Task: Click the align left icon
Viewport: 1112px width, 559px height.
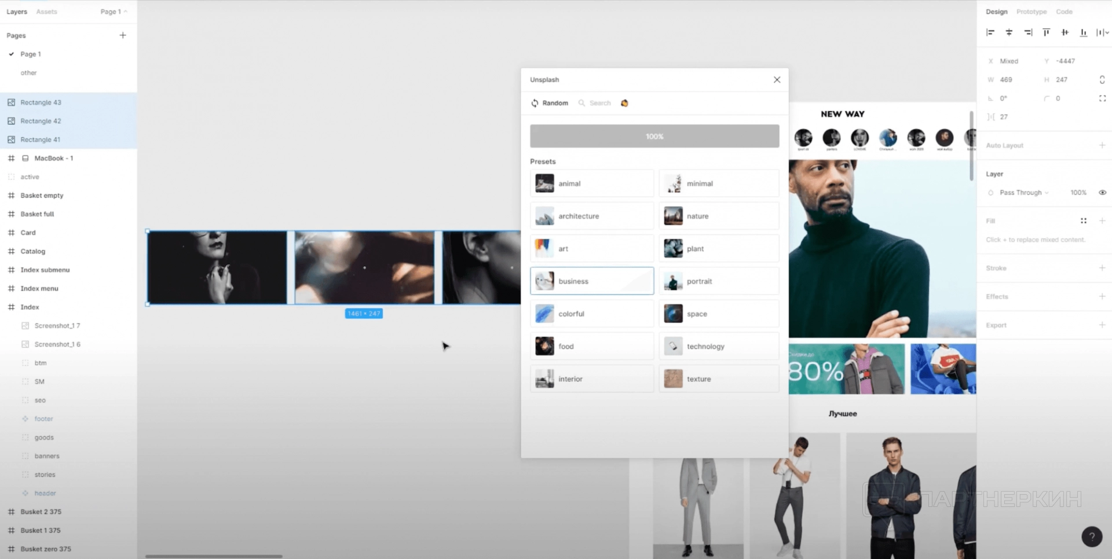Action: (990, 32)
